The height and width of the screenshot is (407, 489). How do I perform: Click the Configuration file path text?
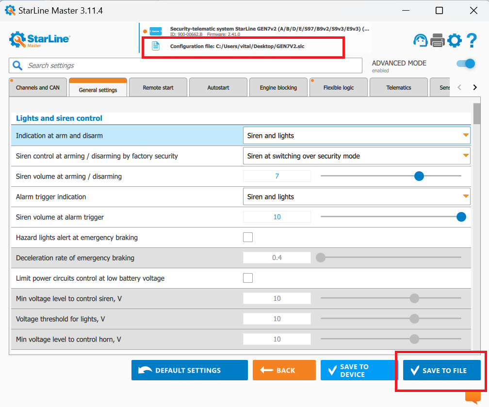(x=237, y=46)
